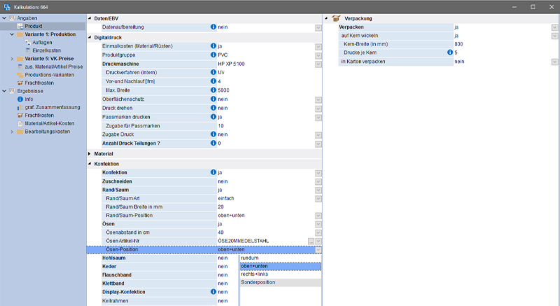The height and width of the screenshot is (306, 560).
Task: Open Frachtkosten under Ergebnisse
Action: [x=39, y=116]
